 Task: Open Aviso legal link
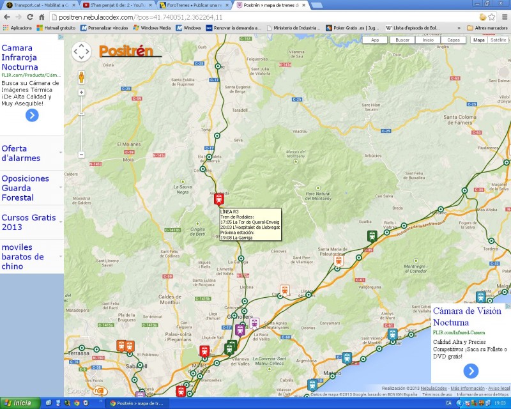click(499, 388)
